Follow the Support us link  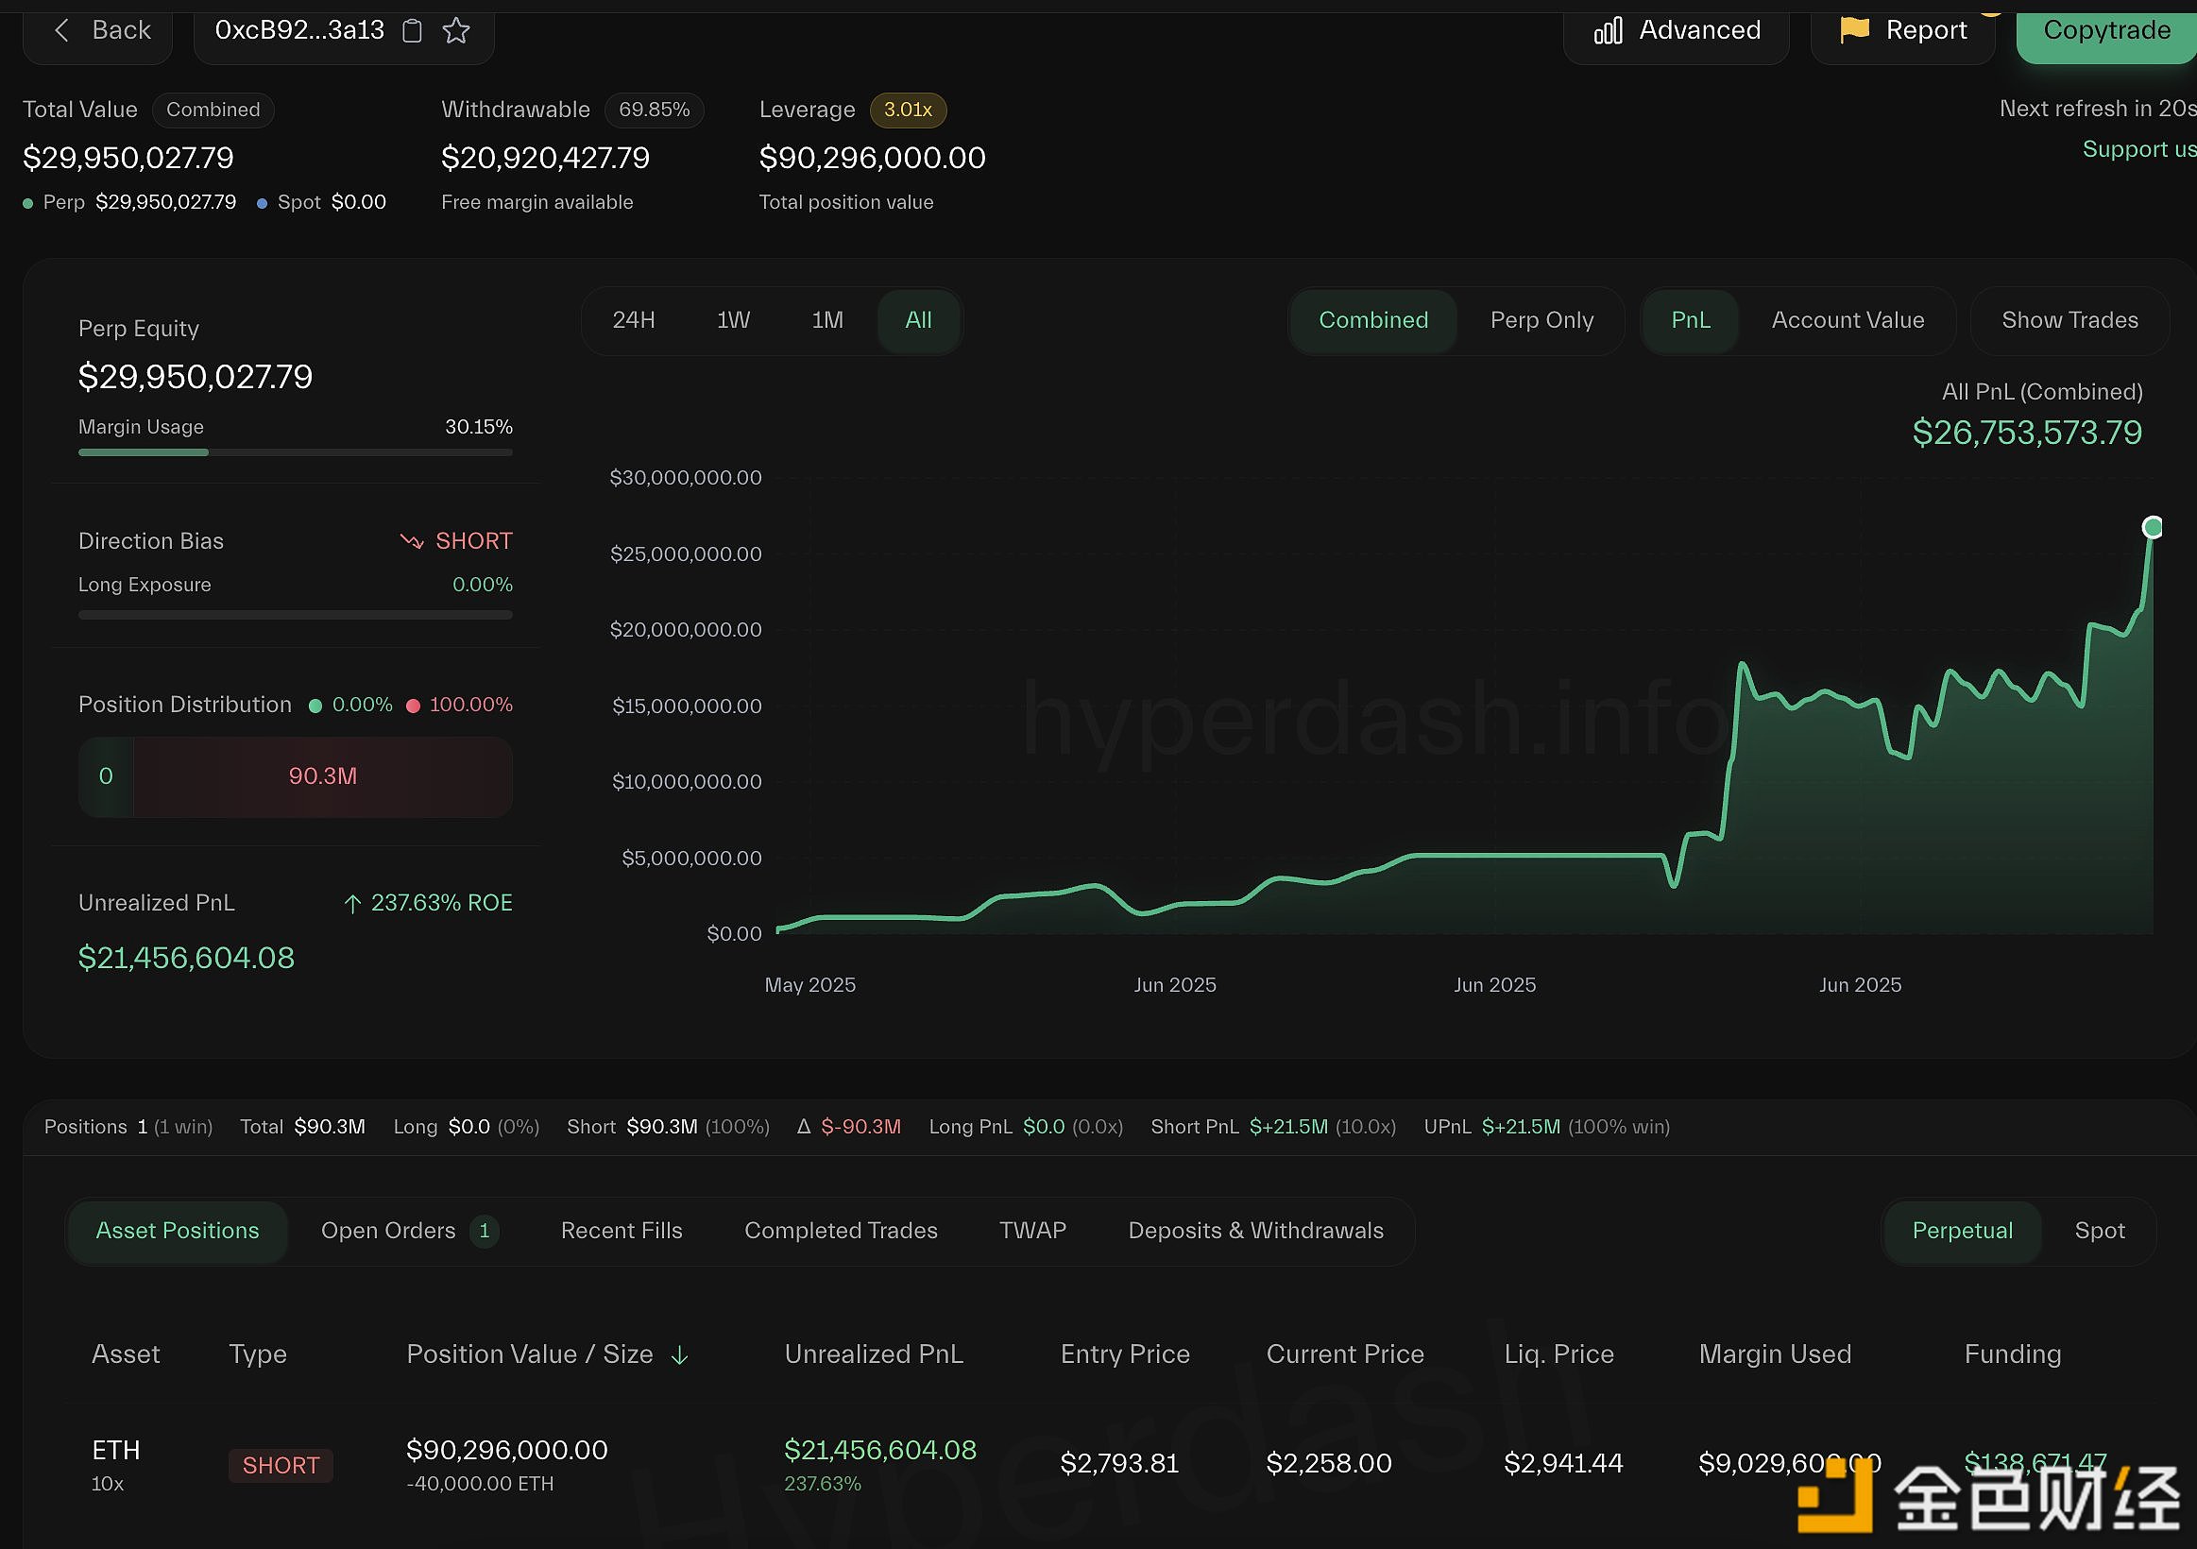(x=2137, y=149)
